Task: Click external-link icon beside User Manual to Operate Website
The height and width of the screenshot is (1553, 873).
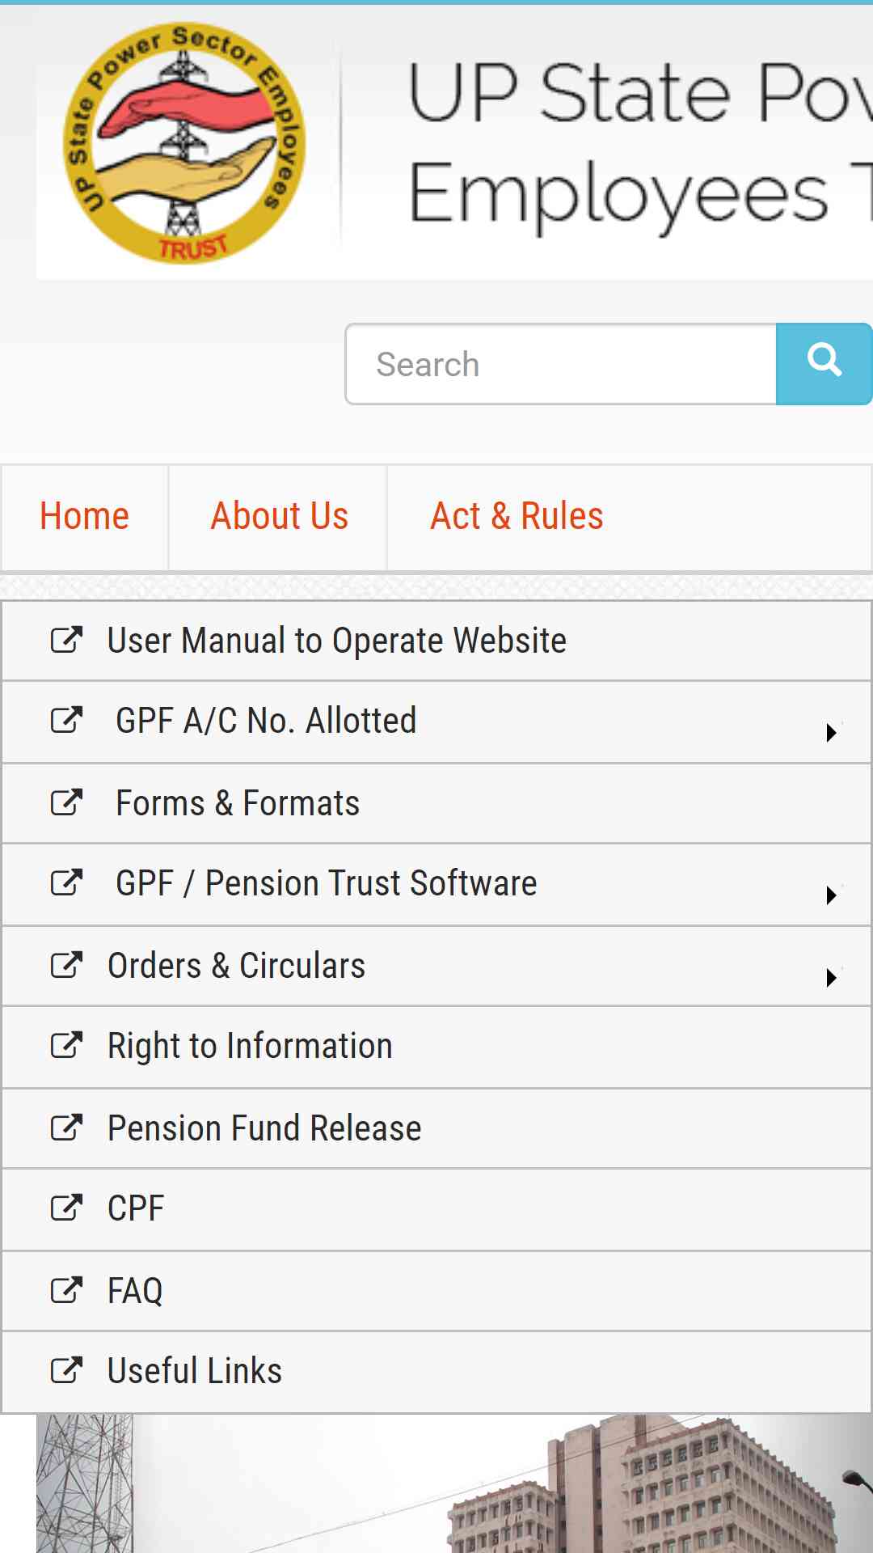Action: (x=66, y=640)
